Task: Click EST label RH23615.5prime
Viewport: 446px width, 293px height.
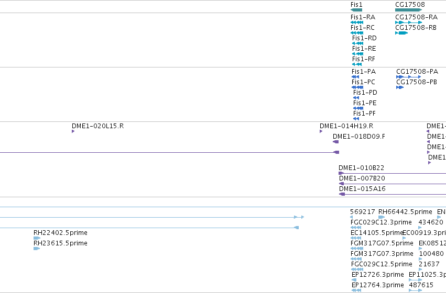Action: coord(60,243)
